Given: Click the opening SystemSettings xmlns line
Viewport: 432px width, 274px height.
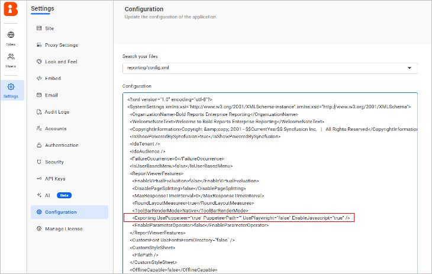Looking at the screenshot, I should point(269,107).
